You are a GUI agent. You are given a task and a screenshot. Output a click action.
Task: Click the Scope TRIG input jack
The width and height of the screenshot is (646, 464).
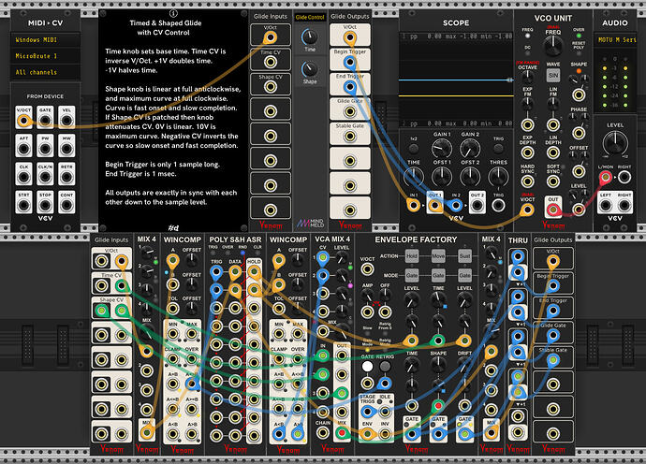click(498, 205)
